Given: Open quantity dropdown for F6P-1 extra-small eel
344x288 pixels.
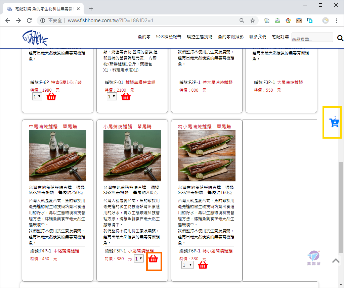Looking at the screenshot, I should point(187,265).
